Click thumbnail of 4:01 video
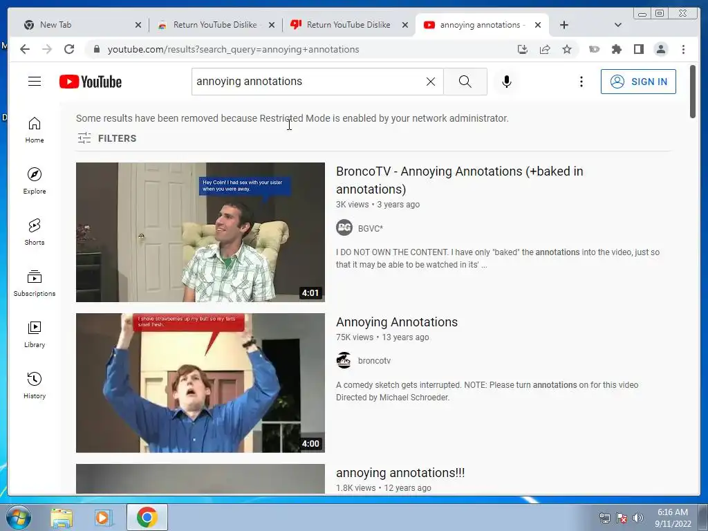 coord(200,232)
